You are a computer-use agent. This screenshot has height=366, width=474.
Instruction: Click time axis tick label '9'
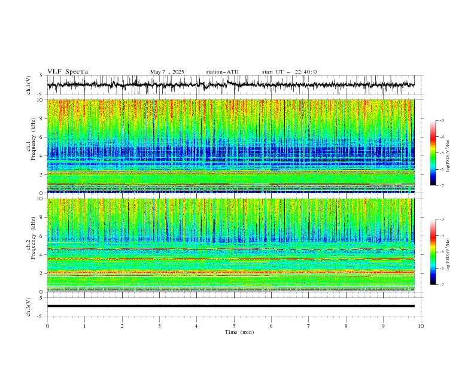[383, 326]
